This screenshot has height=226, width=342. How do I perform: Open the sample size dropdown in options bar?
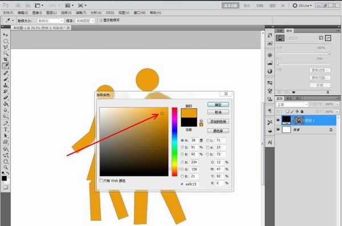[x=50, y=20]
